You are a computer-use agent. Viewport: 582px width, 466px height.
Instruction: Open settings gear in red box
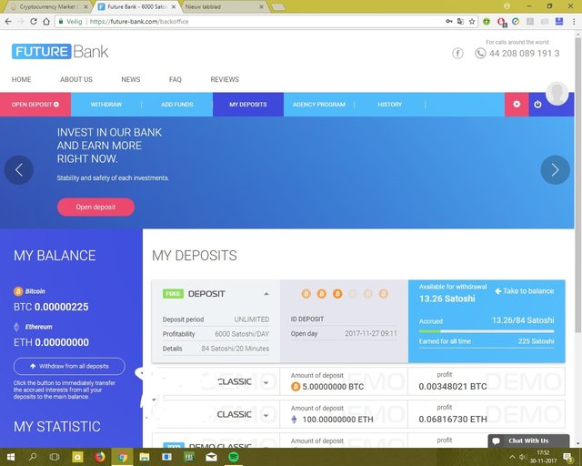click(x=517, y=104)
